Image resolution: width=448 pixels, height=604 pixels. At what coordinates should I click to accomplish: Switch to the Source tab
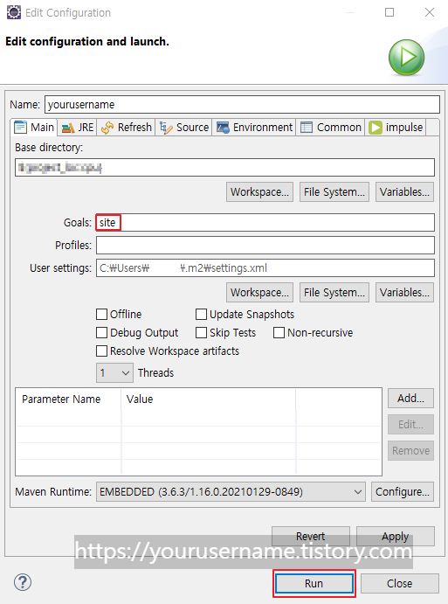coord(184,127)
